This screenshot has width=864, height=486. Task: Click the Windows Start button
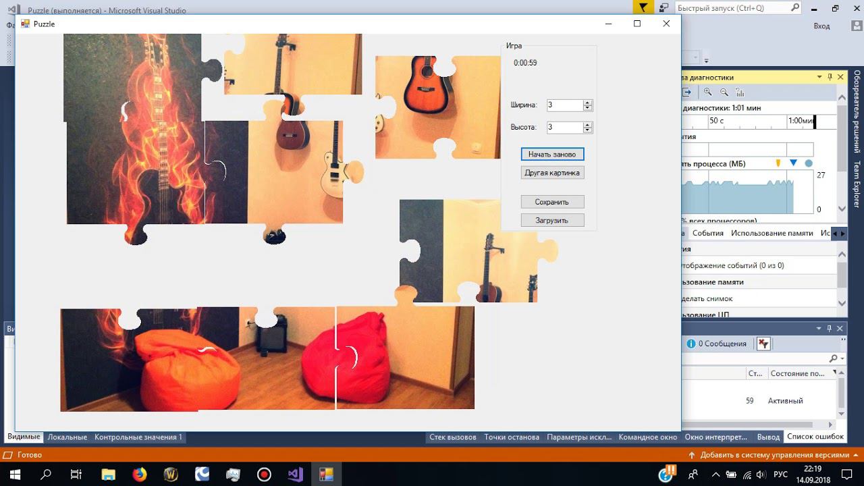(16, 475)
